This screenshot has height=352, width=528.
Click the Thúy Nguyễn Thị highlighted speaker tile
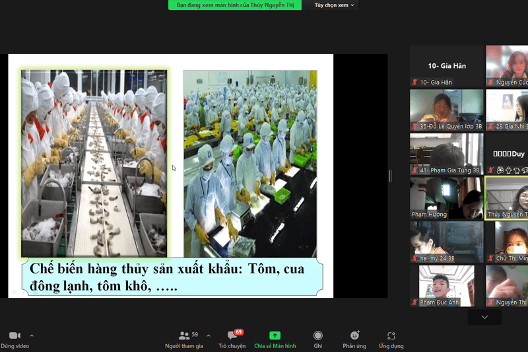click(x=507, y=197)
